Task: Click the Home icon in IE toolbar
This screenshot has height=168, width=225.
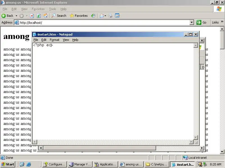Action: pyautogui.click(x=46, y=16)
